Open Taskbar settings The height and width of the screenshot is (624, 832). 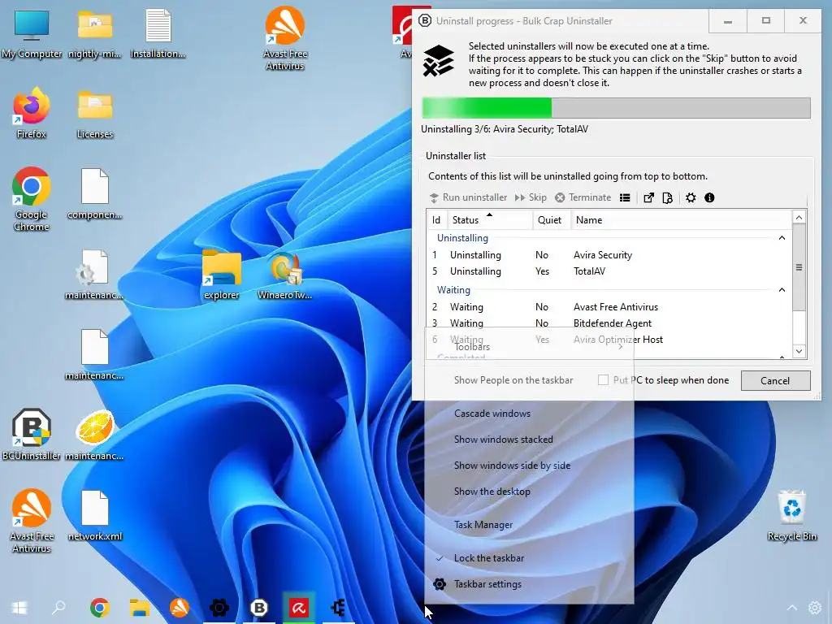(x=529, y=584)
